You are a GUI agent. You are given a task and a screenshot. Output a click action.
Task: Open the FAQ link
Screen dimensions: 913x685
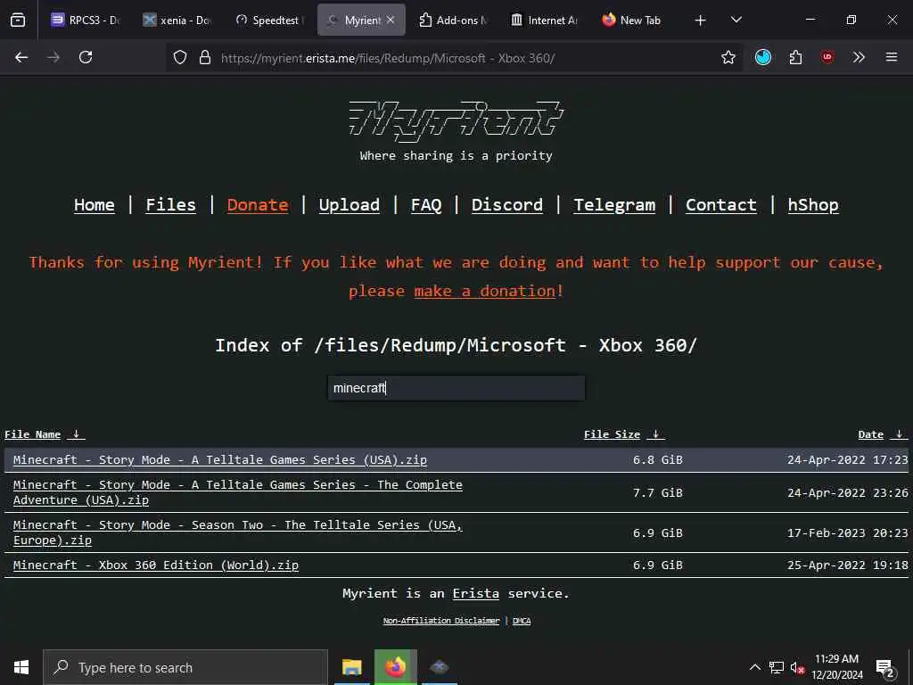(426, 205)
